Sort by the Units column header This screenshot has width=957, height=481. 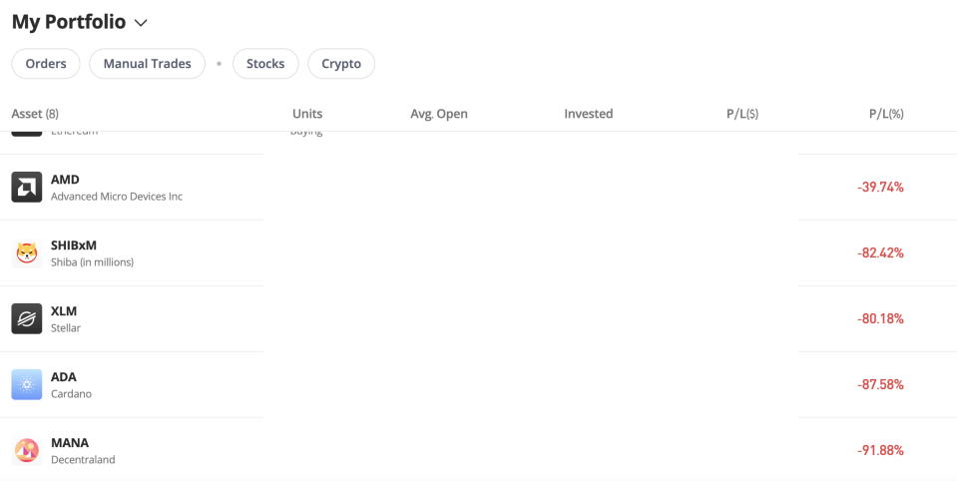pyautogui.click(x=307, y=114)
